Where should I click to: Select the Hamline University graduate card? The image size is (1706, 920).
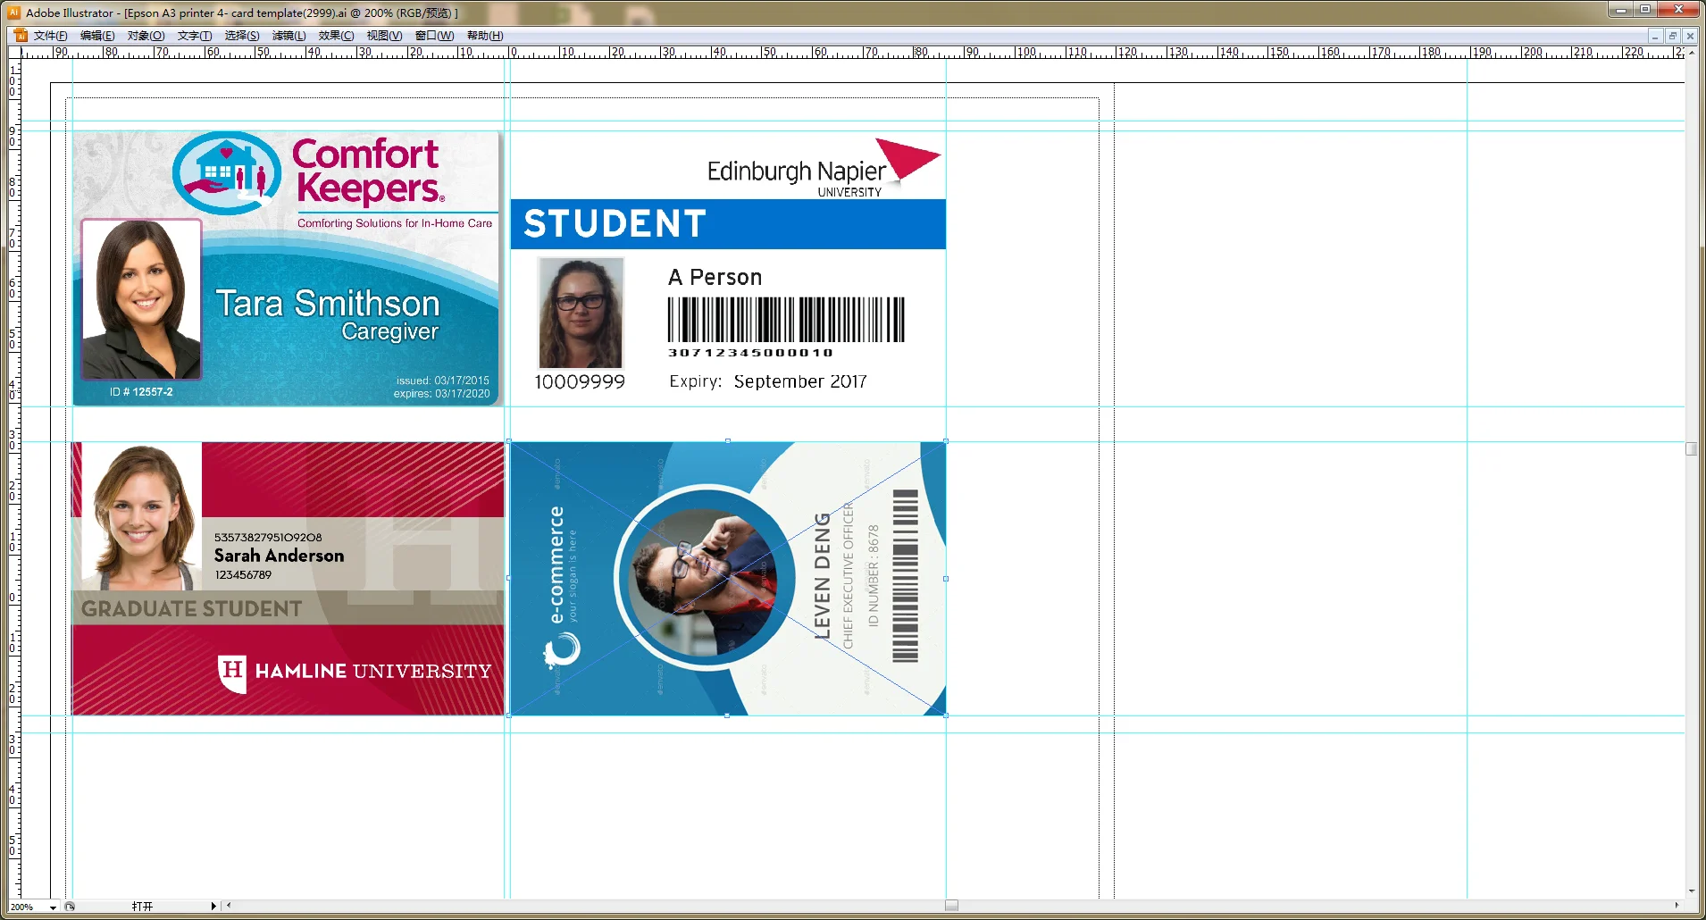tap(288, 578)
